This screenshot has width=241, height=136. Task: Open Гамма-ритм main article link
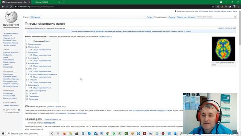click(x=50, y=123)
